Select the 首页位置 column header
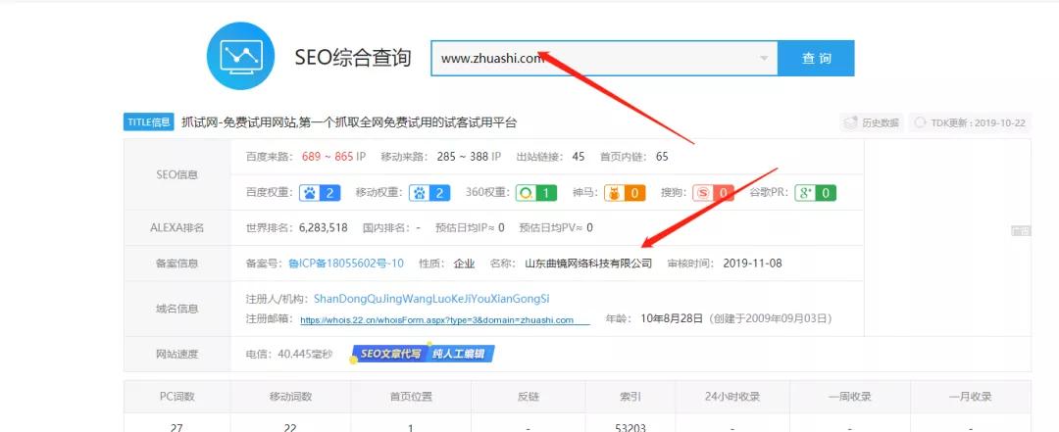Screen dimensions: 1059x432 pos(411,397)
